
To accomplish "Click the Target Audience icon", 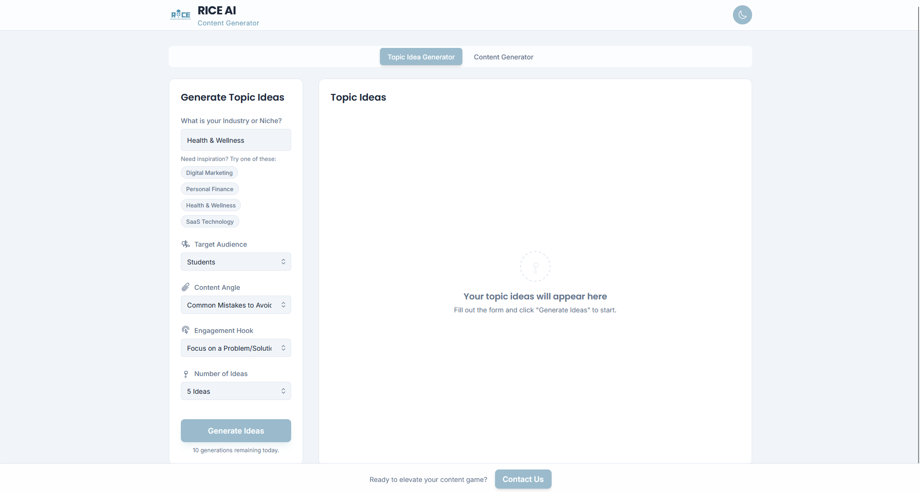I will pos(186,244).
